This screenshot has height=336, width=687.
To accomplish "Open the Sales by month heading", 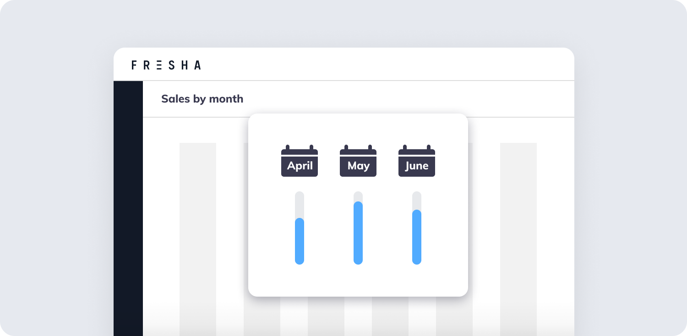I will (x=202, y=99).
